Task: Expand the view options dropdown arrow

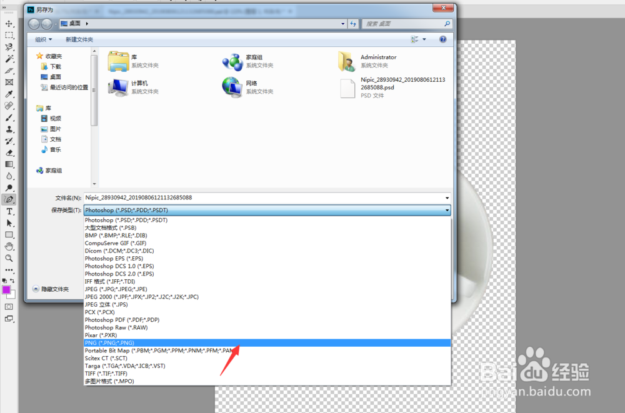Action: coord(424,39)
